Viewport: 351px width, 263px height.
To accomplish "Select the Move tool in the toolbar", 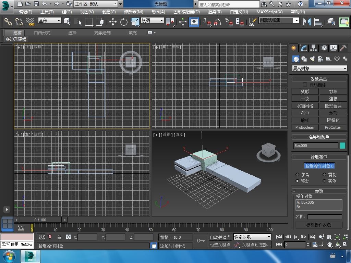I will 113,22.
